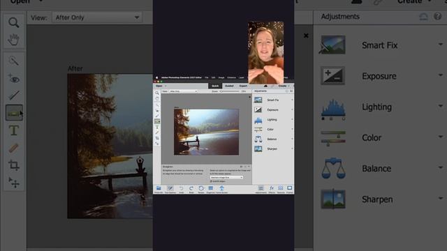Expand Exposure in the enlarged Adjustments panel
447x251 pixels.
[x=441, y=75]
